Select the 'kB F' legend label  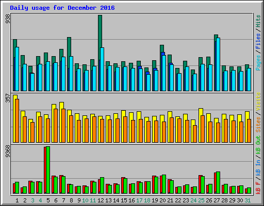[258, 188]
